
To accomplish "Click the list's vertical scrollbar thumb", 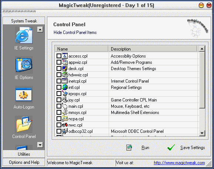I will (202, 80).
